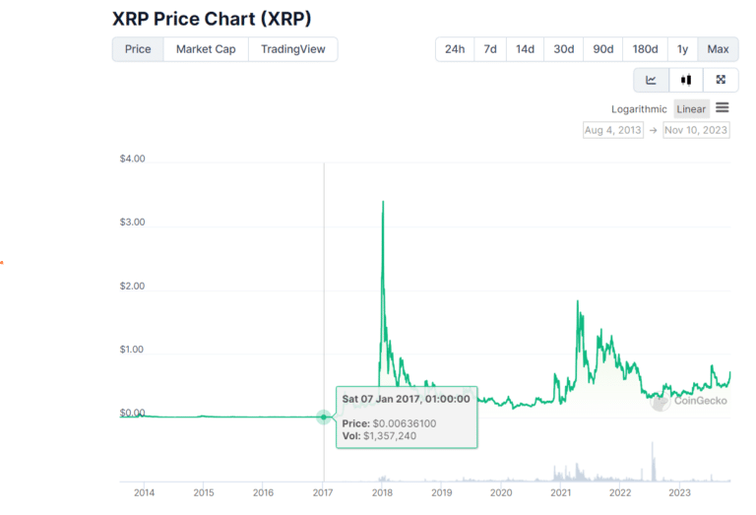Switch to the Market Cap tab
This screenshot has height=515, width=756.
pos(206,49)
